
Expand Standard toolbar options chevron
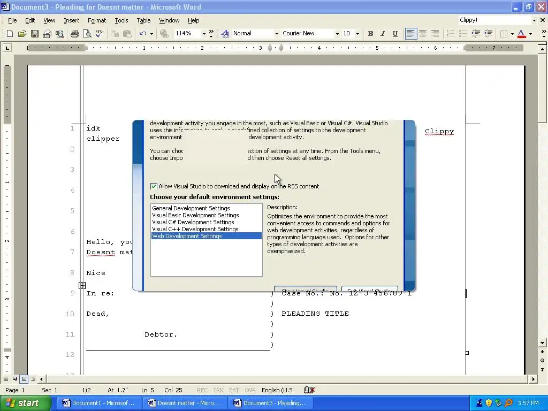coord(211,34)
